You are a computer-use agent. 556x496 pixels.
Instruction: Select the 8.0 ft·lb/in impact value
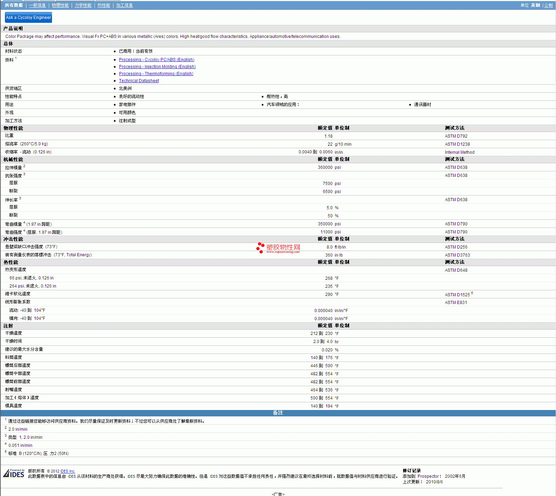click(x=336, y=247)
